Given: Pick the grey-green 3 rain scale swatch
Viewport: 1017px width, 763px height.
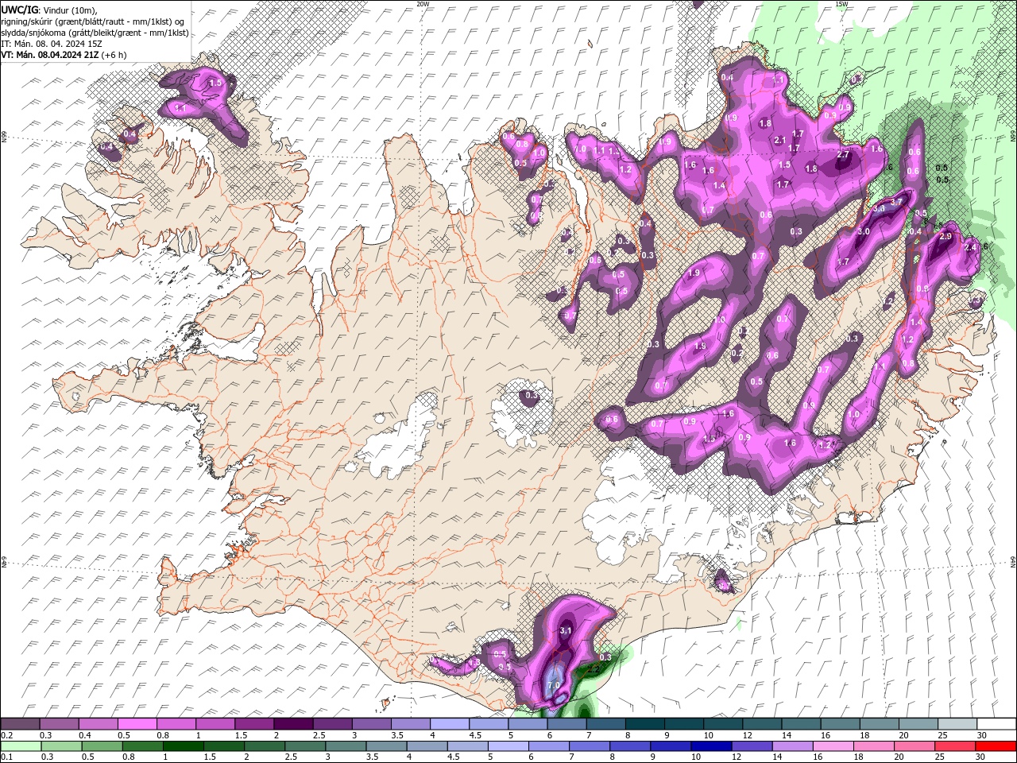Looking at the screenshot, I should click(x=346, y=746).
